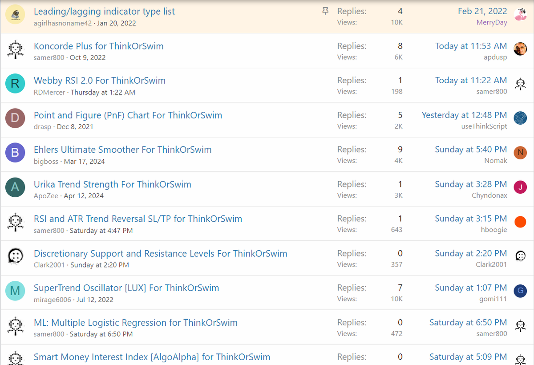Click samer800's avatar beside RSI and ATR thread
The height and width of the screenshot is (365, 534).
[x=15, y=222]
